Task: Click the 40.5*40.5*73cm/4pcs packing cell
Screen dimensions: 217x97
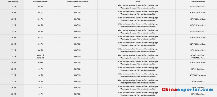Action: pos(198,75)
